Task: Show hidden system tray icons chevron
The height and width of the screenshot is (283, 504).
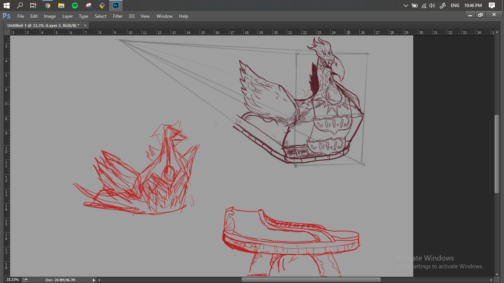Action: click(x=406, y=6)
